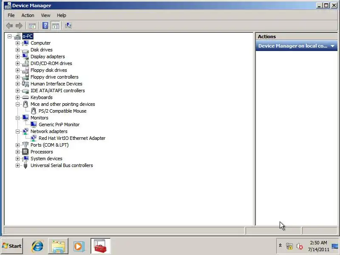Expand the Universal Serial Bus controllers node
Screen dimensions: 340x255
click(17, 165)
